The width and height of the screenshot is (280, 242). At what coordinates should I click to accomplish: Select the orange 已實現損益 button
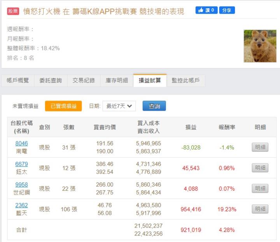(63, 106)
